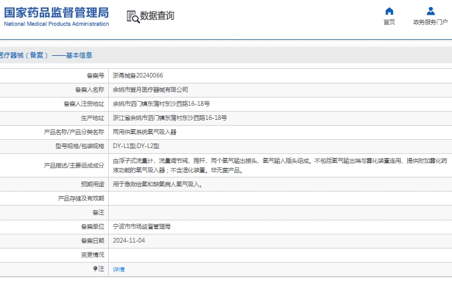This screenshot has height=282, width=452.
Task: Select company name 余姚市登月医疗器械有限公司
Action: pos(150,90)
